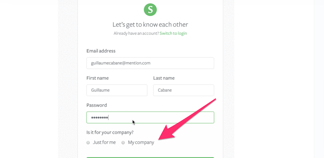Click the guillaumecabane@mention.com email text
Screen dimensions: 324x158
point(121,63)
